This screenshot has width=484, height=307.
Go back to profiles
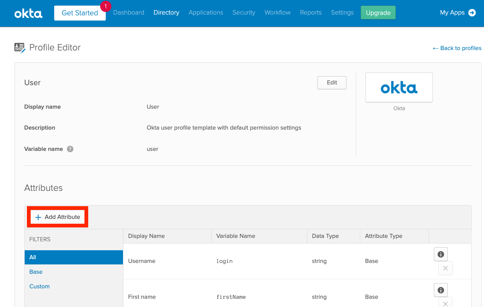[x=457, y=48]
